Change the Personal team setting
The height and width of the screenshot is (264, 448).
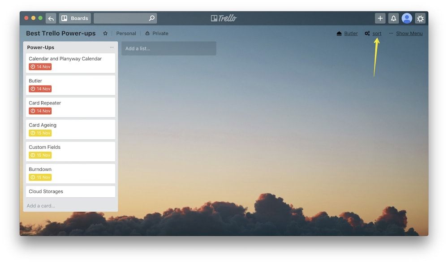click(126, 34)
